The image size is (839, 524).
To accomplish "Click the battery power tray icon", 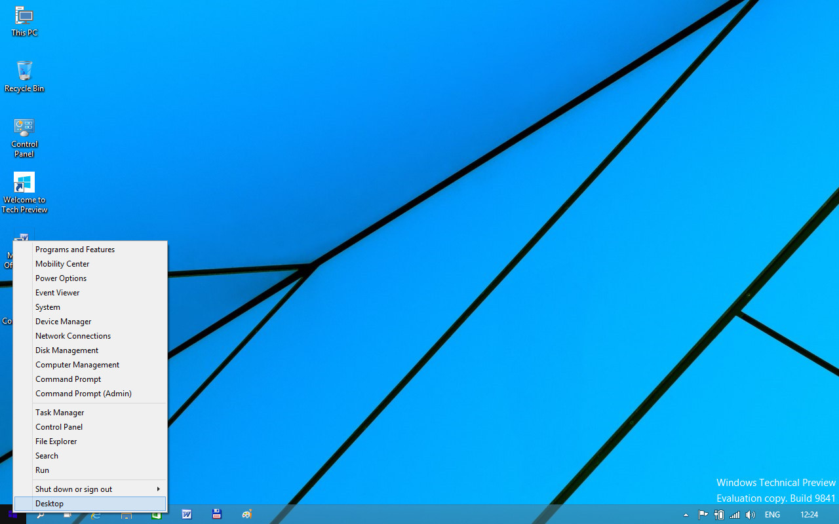I will pos(719,515).
